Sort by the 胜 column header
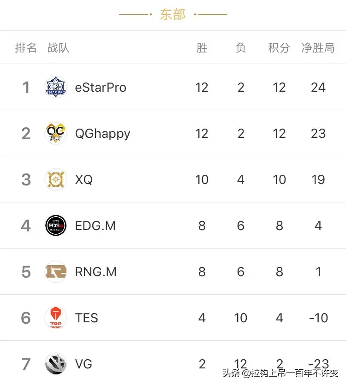 coord(202,47)
